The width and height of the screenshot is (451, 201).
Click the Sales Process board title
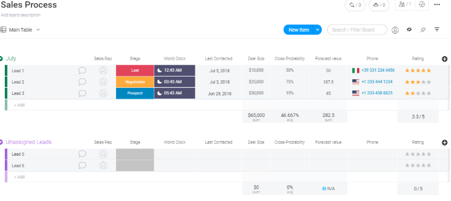[x=29, y=5]
